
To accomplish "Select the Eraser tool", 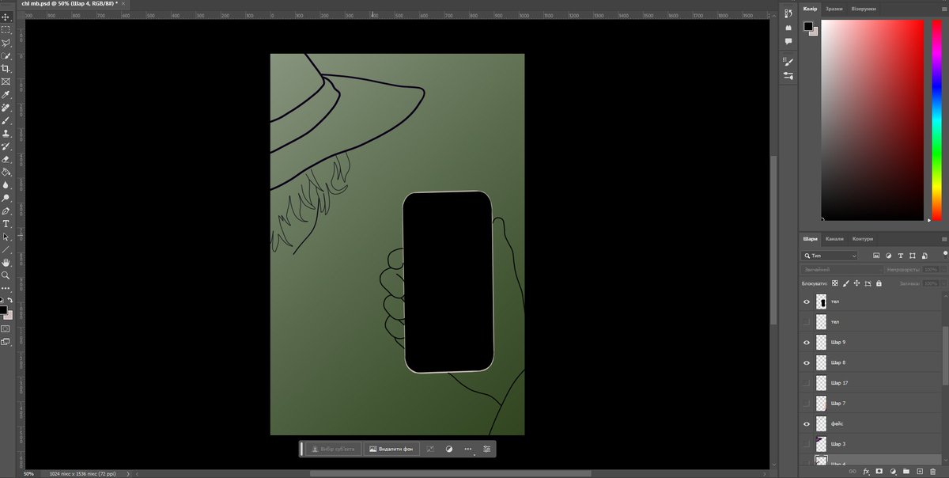I will coord(6,159).
